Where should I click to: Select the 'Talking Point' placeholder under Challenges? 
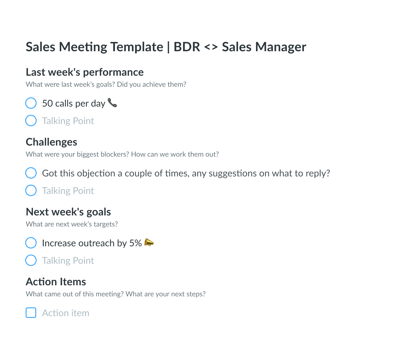(x=68, y=191)
